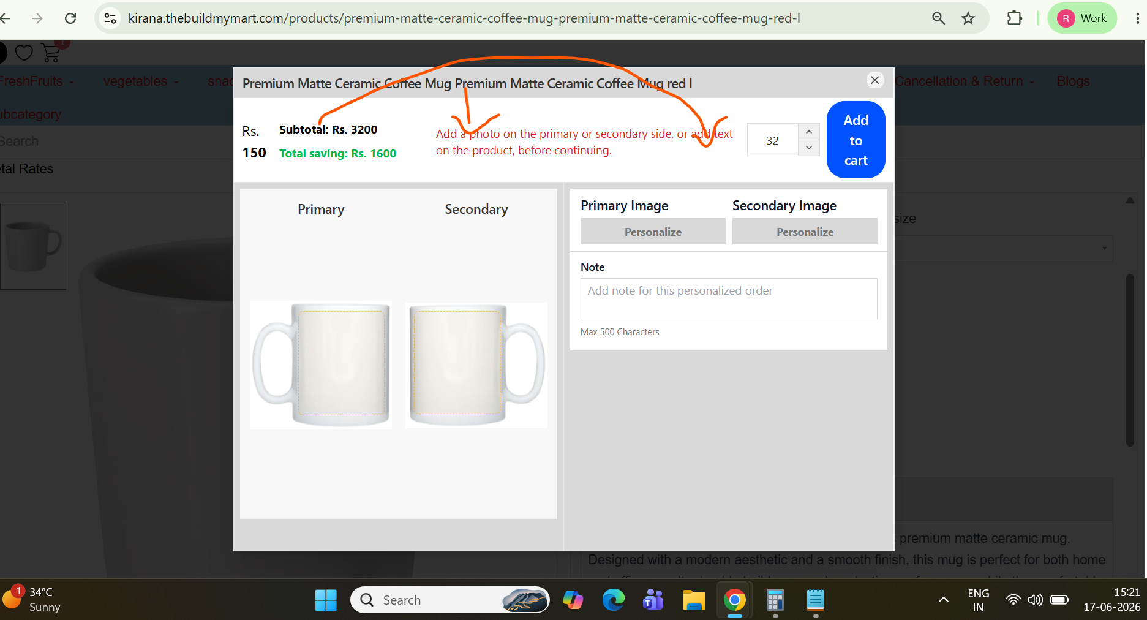
Task: Open the FreshFruits menu
Action: point(37,81)
